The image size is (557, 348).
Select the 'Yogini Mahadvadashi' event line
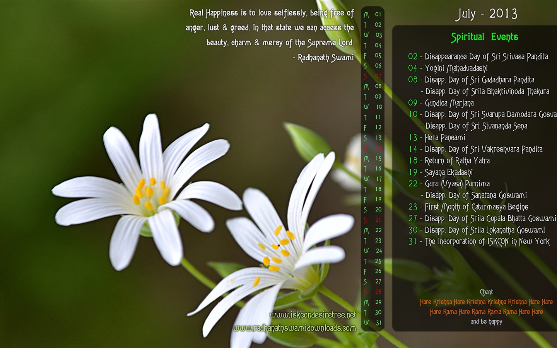coord(456,68)
